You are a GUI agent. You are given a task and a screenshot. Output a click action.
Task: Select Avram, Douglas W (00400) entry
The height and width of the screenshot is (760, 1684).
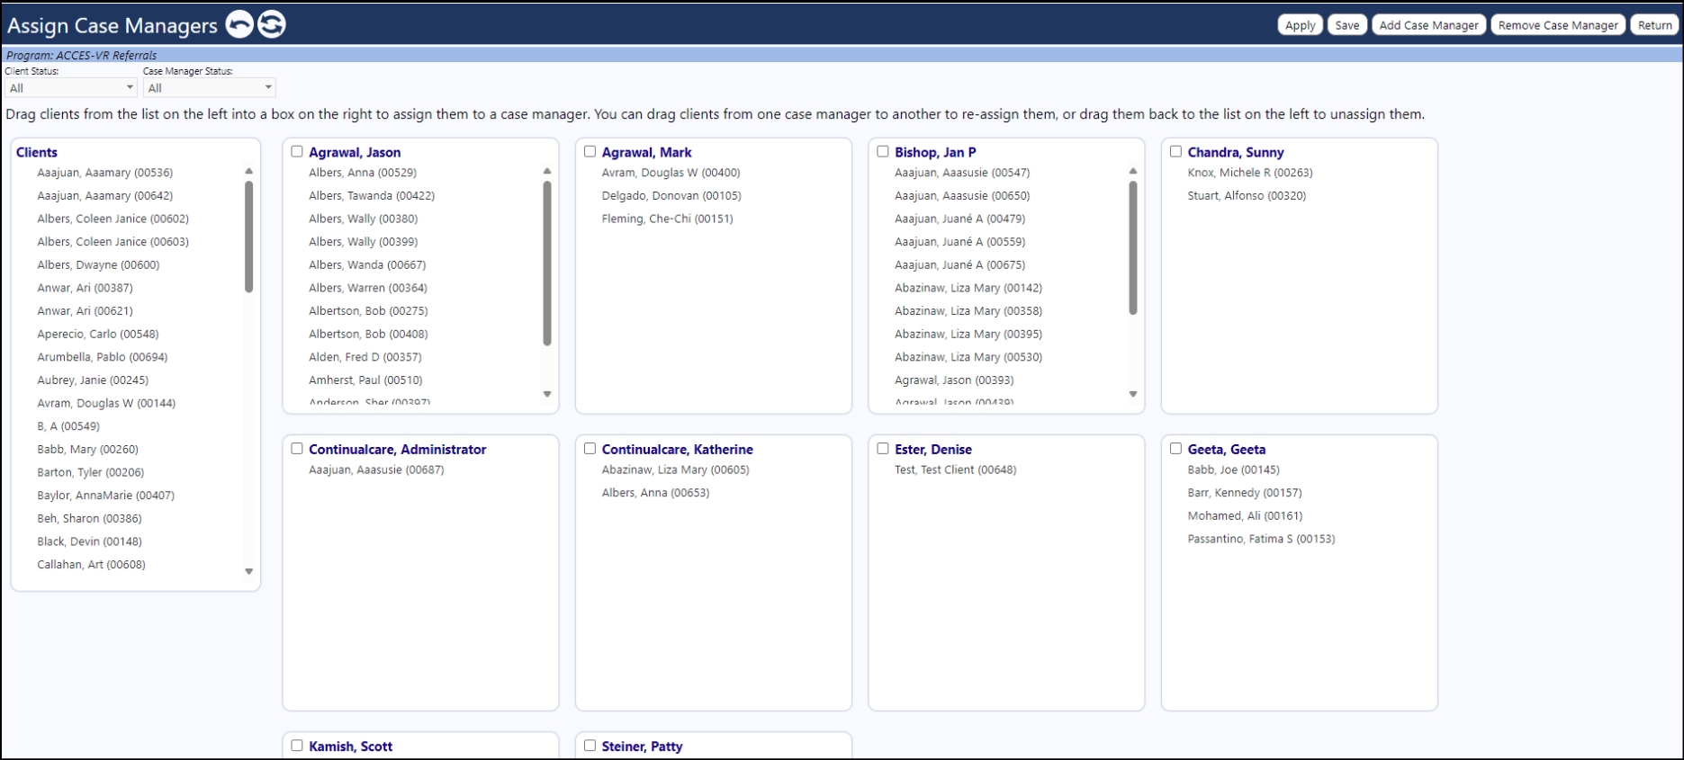671,173
